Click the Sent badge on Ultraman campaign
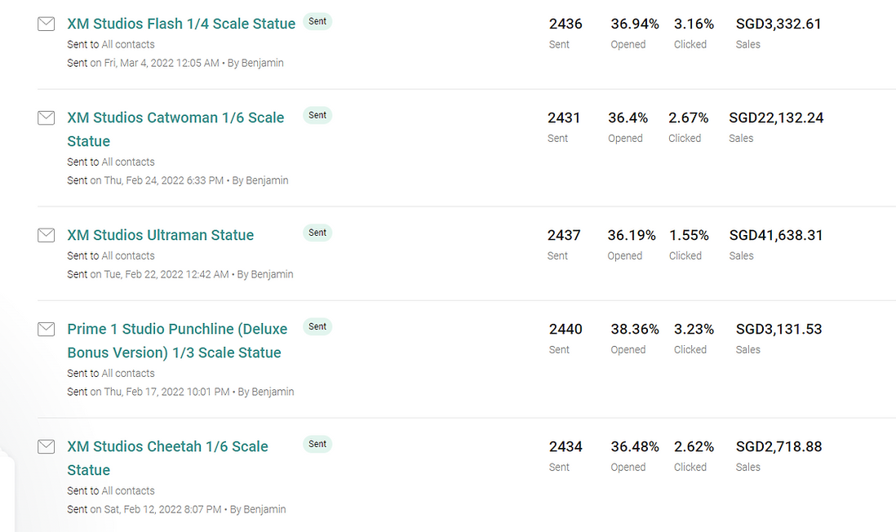Image resolution: width=896 pixels, height=532 pixels. 317,233
